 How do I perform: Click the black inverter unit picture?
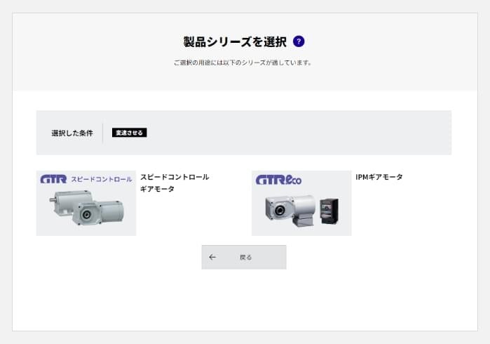click(x=329, y=211)
